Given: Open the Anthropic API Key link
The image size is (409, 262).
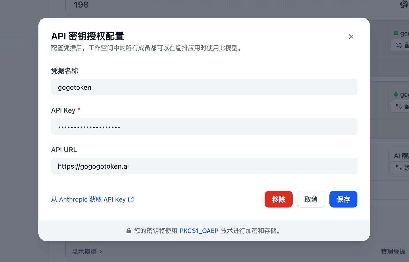Looking at the screenshot, I should 92,199.
